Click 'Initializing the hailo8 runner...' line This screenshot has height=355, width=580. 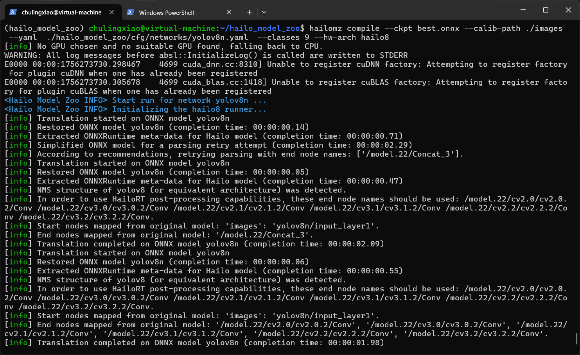(x=135, y=109)
